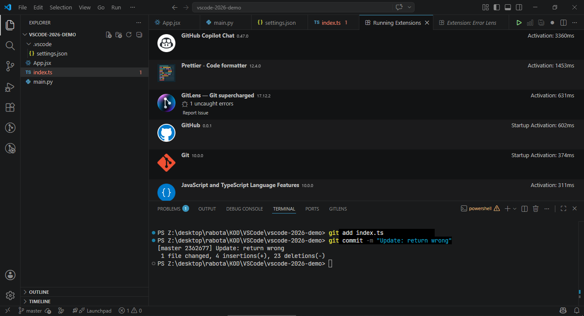Collapse all folders in the Explorer
584x316 pixels.
139,35
